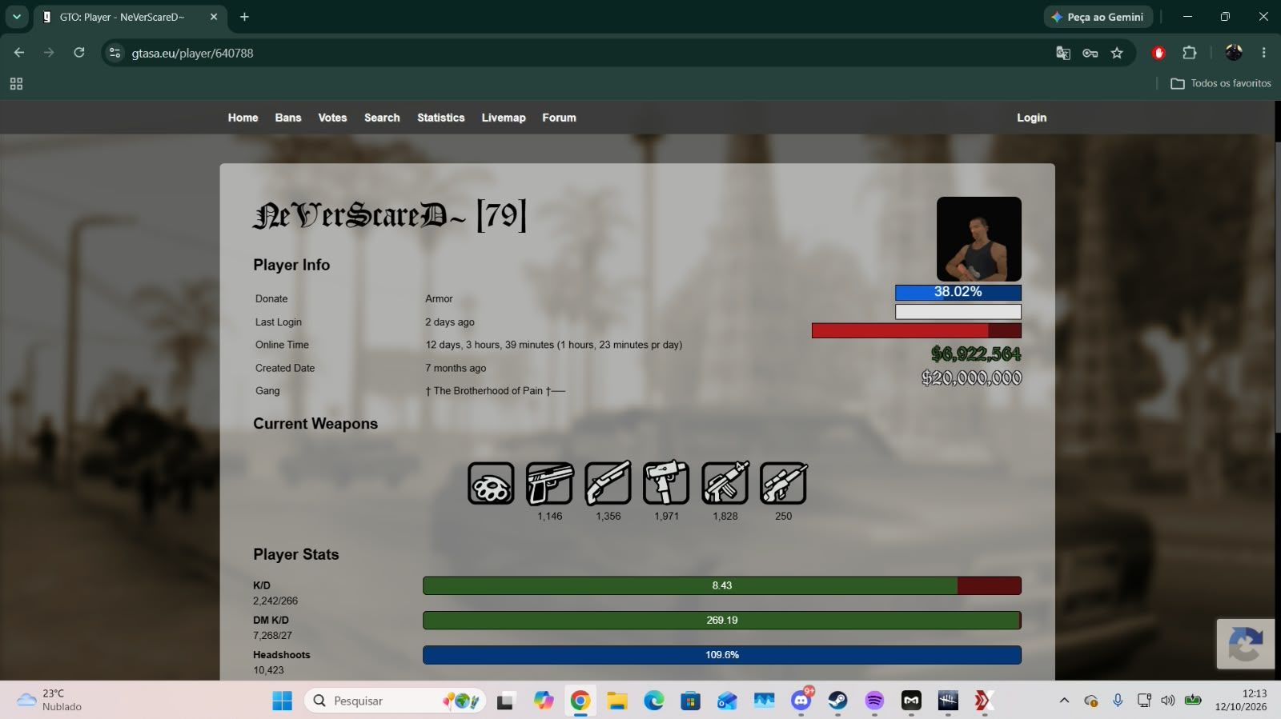
Task: Open the Google Translate page icon
Action: 1063,53
